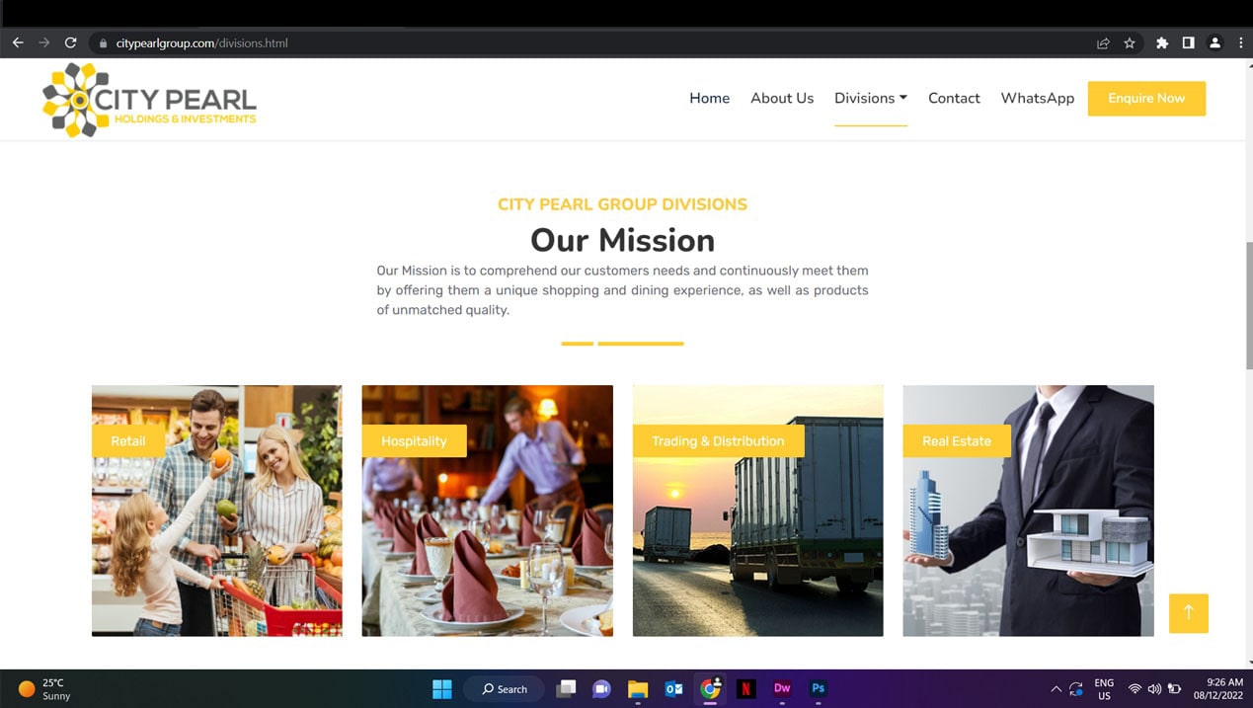Open the Chrome three-dot menu
1253x708 pixels.
click(x=1240, y=43)
